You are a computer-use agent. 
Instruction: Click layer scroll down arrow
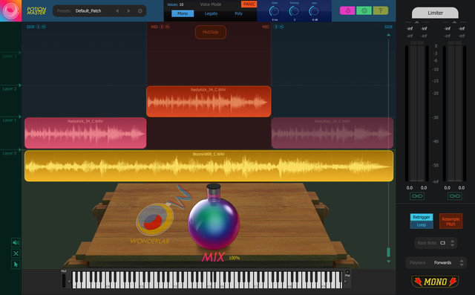pos(389,262)
